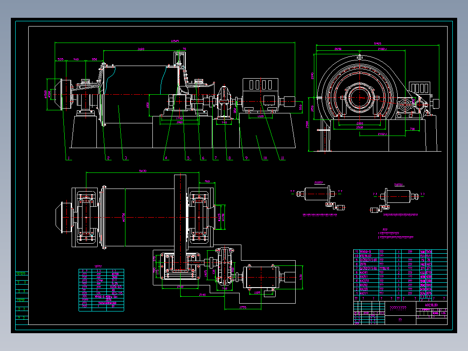Click the ZD70 entry in the parts list
The height and width of the screenshot is (351, 468).
tap(363, 264)
